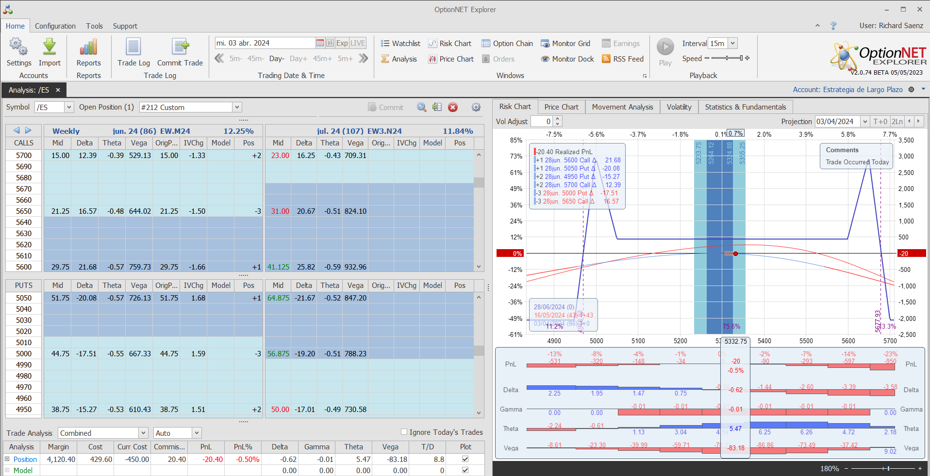Open the analysis panel gear settings
This screenshot has height=476, width=930.
click(x=476, y=107)
